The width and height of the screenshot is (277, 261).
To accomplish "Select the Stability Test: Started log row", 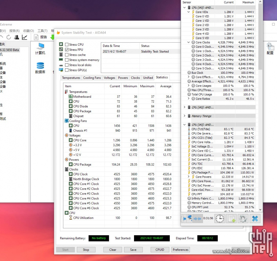I will point(141,51).
